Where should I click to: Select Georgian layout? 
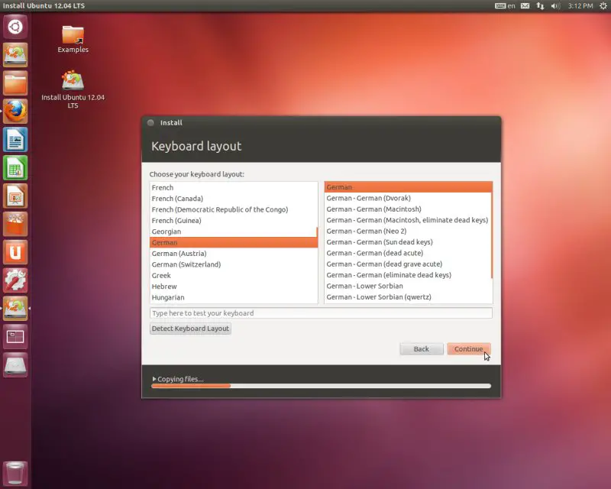234,232
